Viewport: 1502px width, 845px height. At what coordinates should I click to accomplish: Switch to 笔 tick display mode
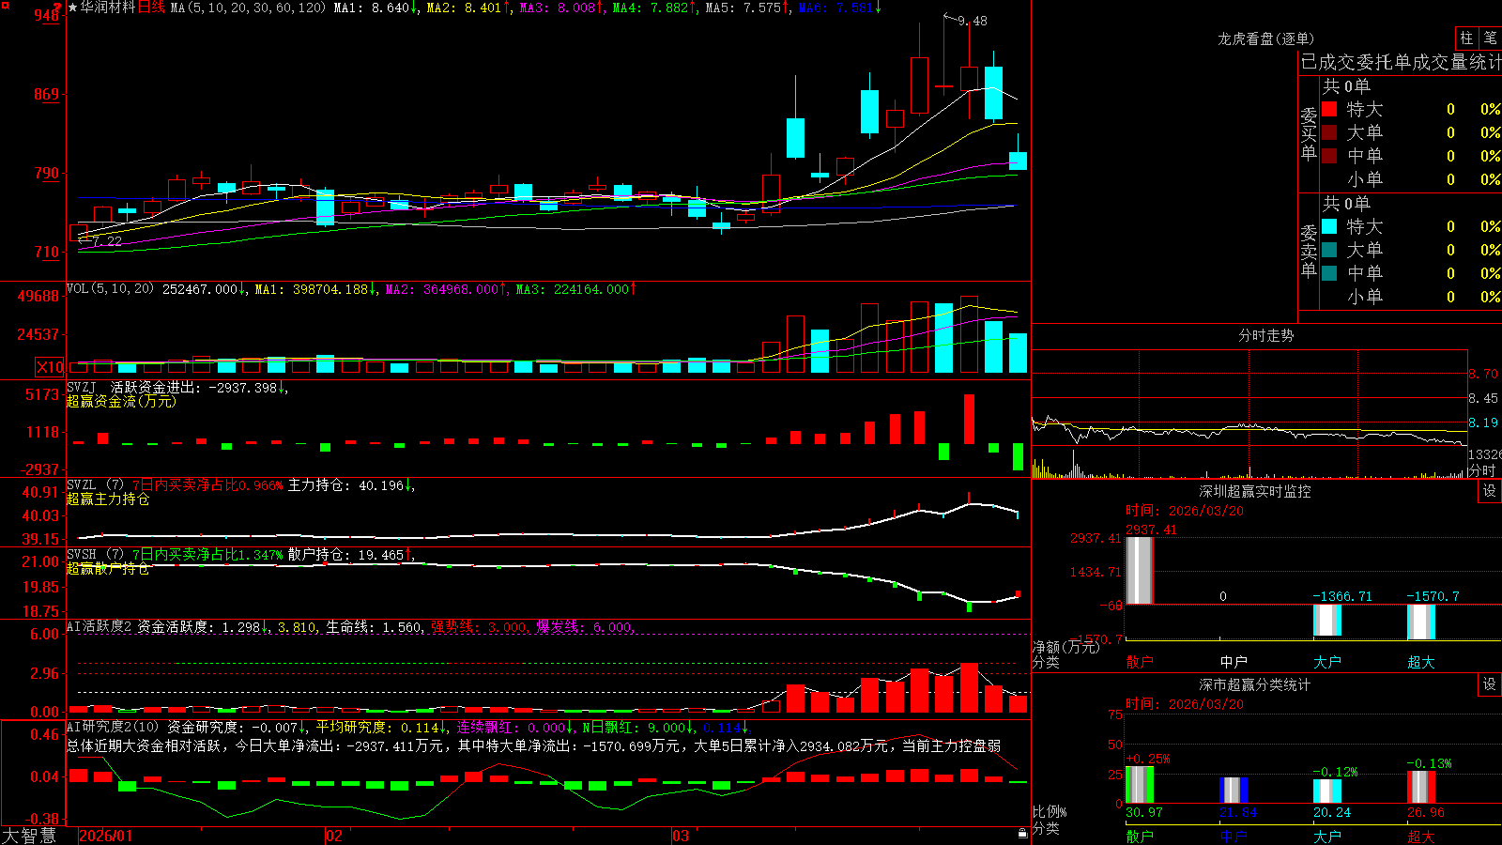coord(1490,38)
